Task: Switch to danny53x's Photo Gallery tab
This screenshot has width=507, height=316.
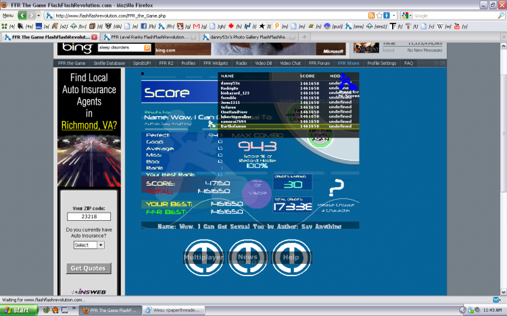Action: [x=248, y=37]
